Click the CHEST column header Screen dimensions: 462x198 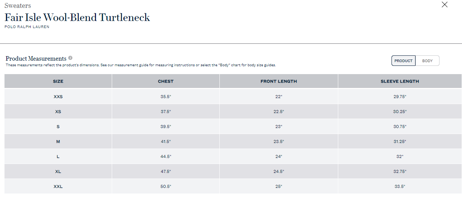tap(166, 81)
